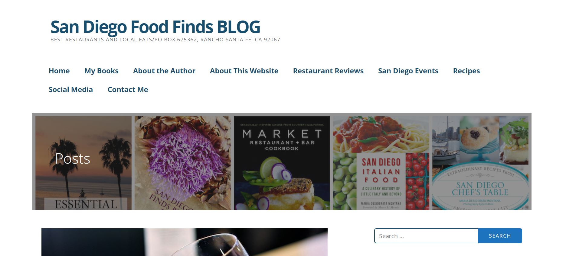566x256 pixels.
Task: Open About the Author page
Action: (164, 71)
